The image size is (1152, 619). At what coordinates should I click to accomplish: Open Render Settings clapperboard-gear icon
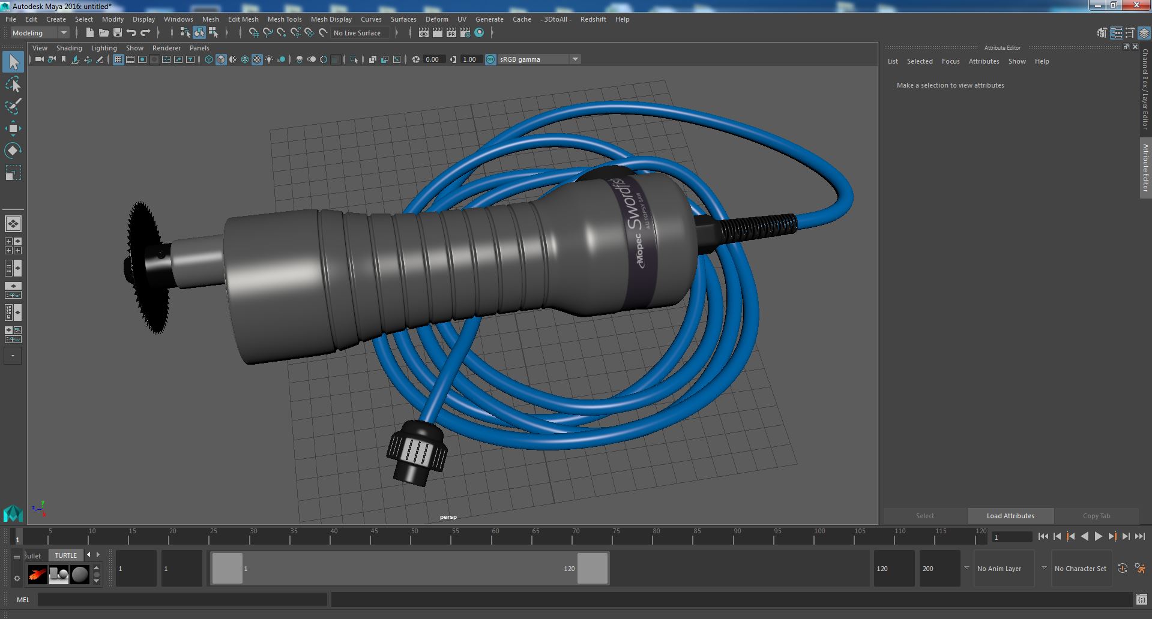[x=465, y=33]
